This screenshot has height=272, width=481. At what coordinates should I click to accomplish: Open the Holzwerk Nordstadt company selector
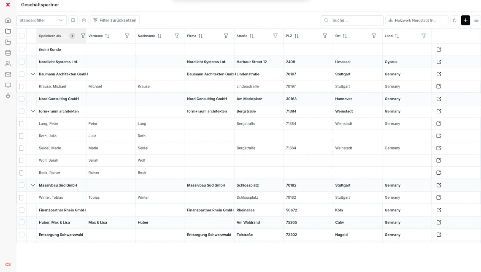pos(417,20)
